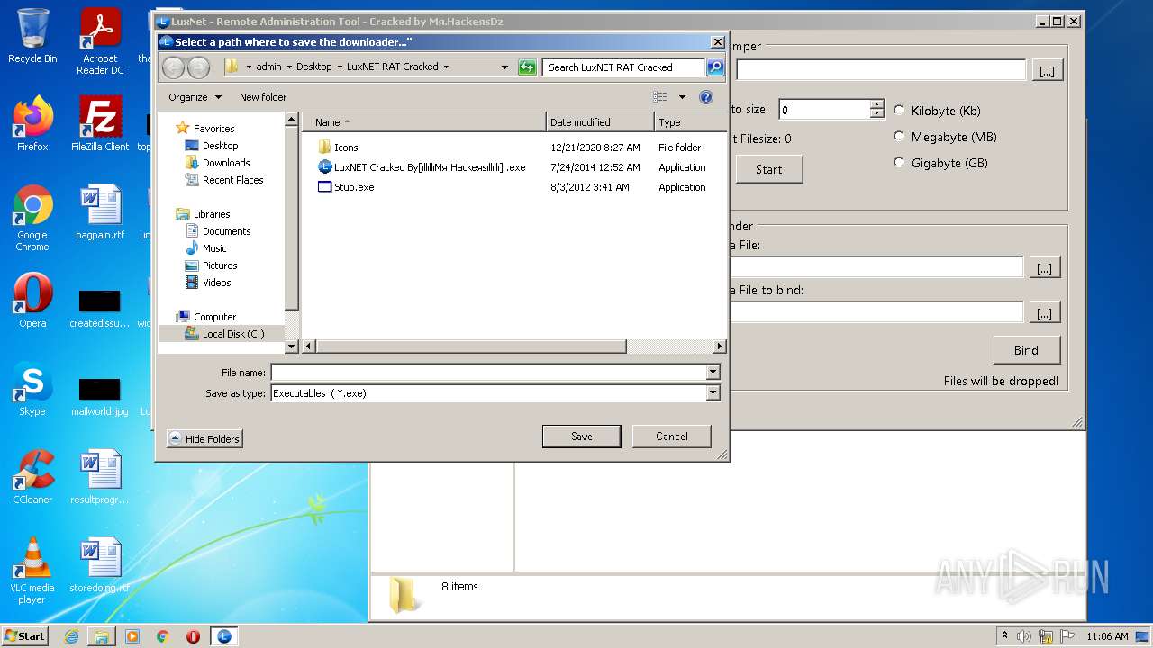Select Local Disk (C:) in navigation pane
The image size is (1153, 648).
click(232, 334)
